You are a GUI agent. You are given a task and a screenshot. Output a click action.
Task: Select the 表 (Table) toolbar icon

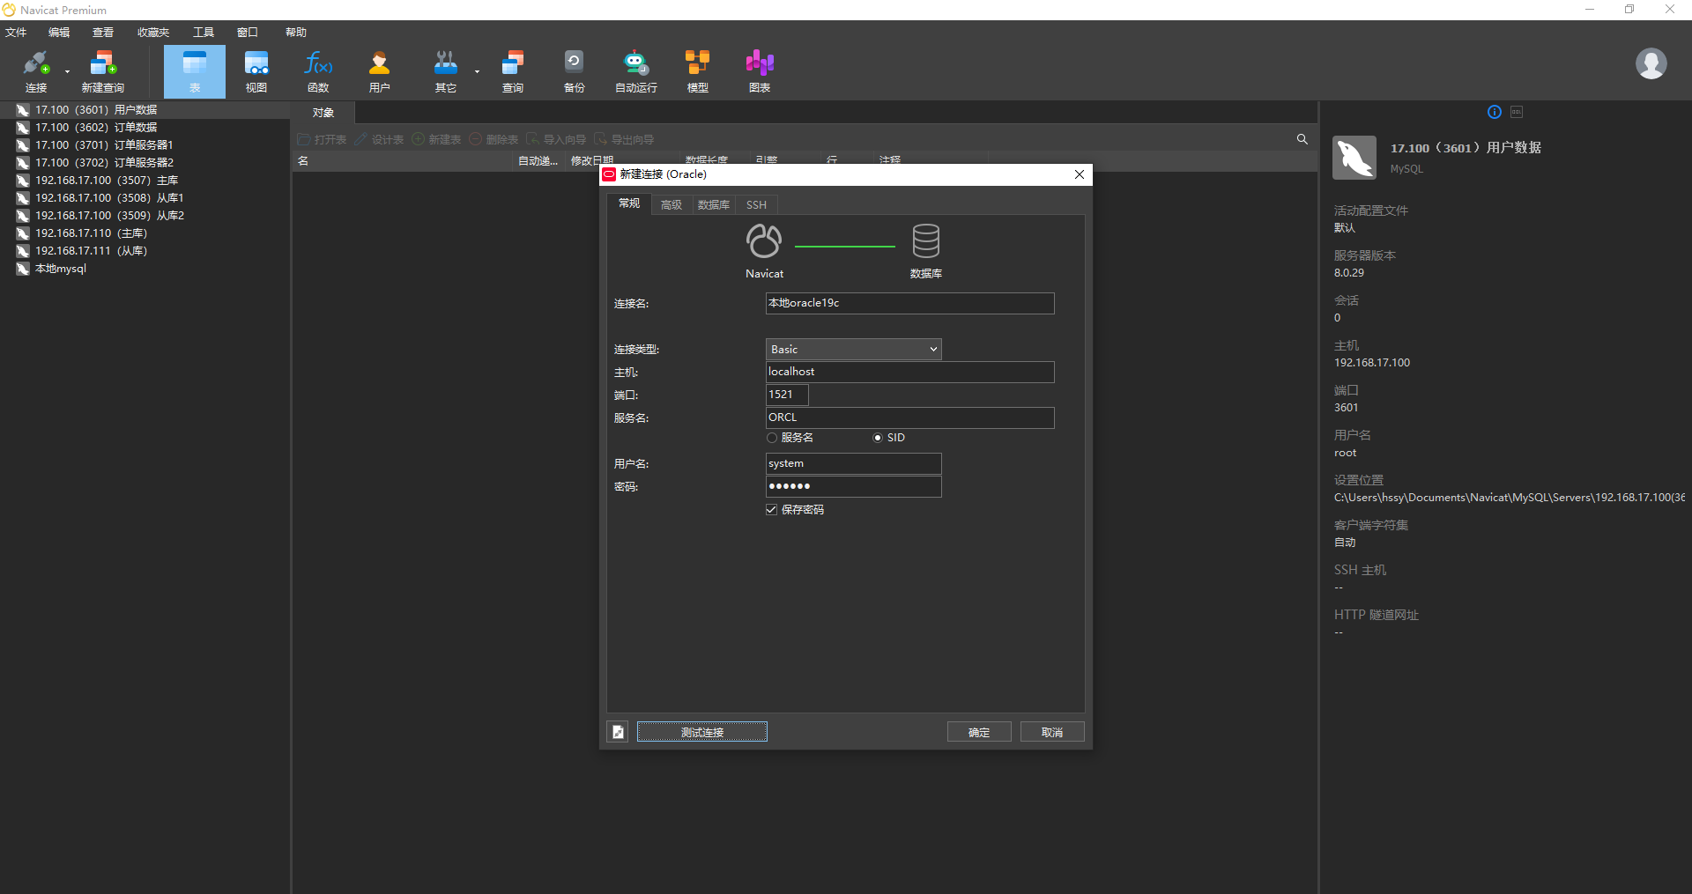point(195,71)
